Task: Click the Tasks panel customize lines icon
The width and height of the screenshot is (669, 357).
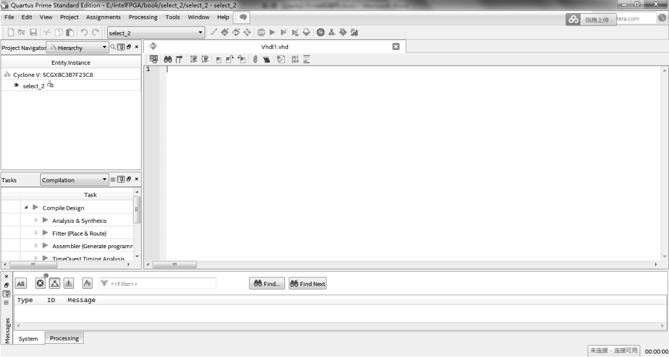Action: (113, 179)
